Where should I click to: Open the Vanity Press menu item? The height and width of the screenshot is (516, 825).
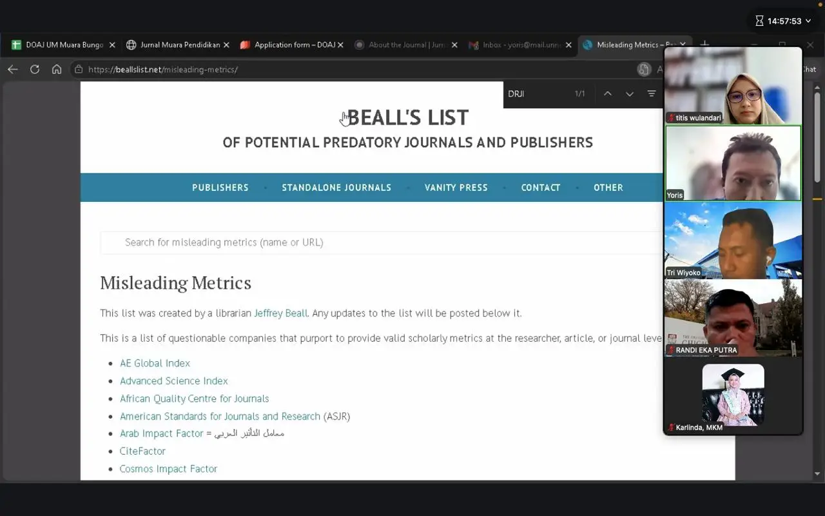point(456,188)
